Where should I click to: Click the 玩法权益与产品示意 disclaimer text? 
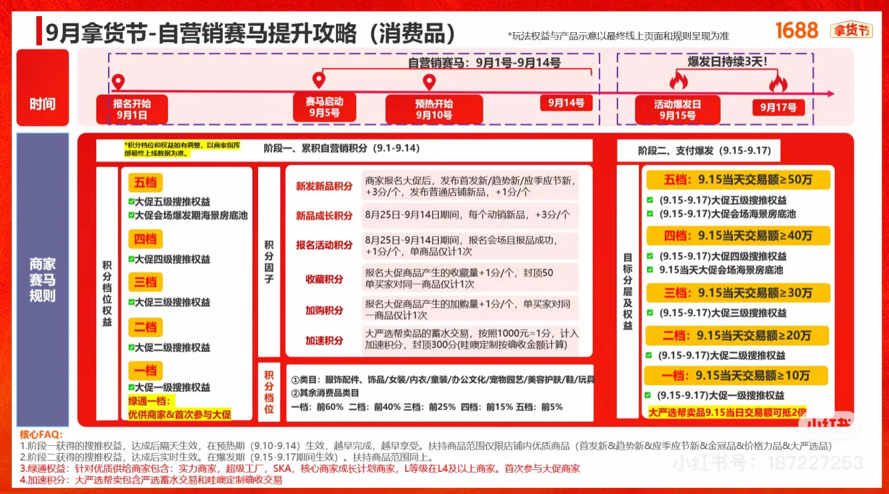tap(618, 36)
